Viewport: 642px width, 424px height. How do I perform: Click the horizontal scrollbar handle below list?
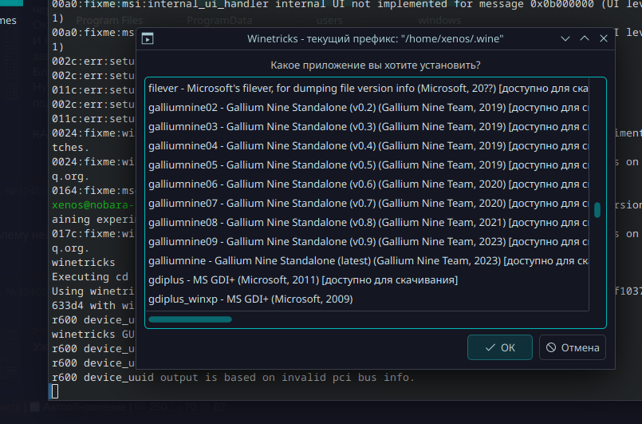tap(190, 319)
